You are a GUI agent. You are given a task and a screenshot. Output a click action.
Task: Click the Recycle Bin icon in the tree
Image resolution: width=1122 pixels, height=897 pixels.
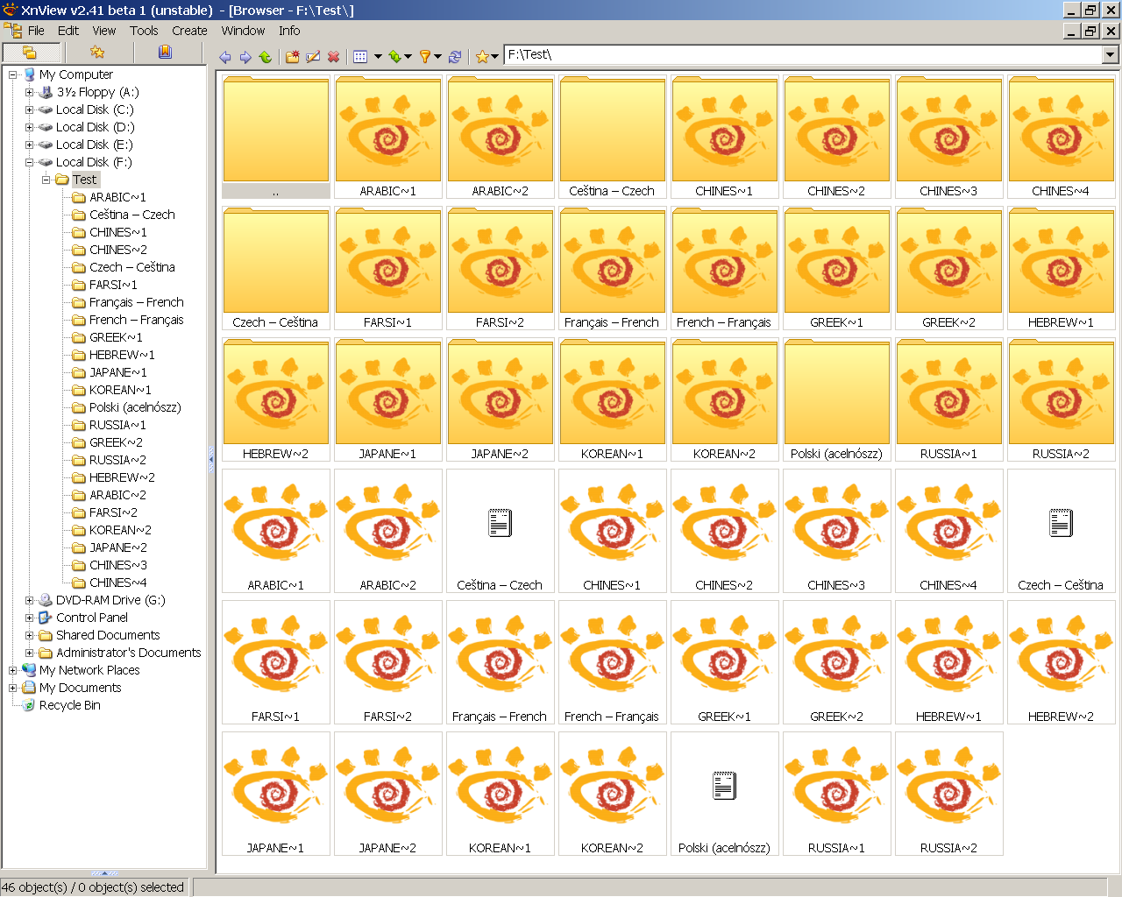[x=29, y=705]
